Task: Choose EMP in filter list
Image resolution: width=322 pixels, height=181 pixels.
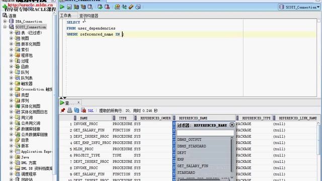Action: [x=181, y=159]
